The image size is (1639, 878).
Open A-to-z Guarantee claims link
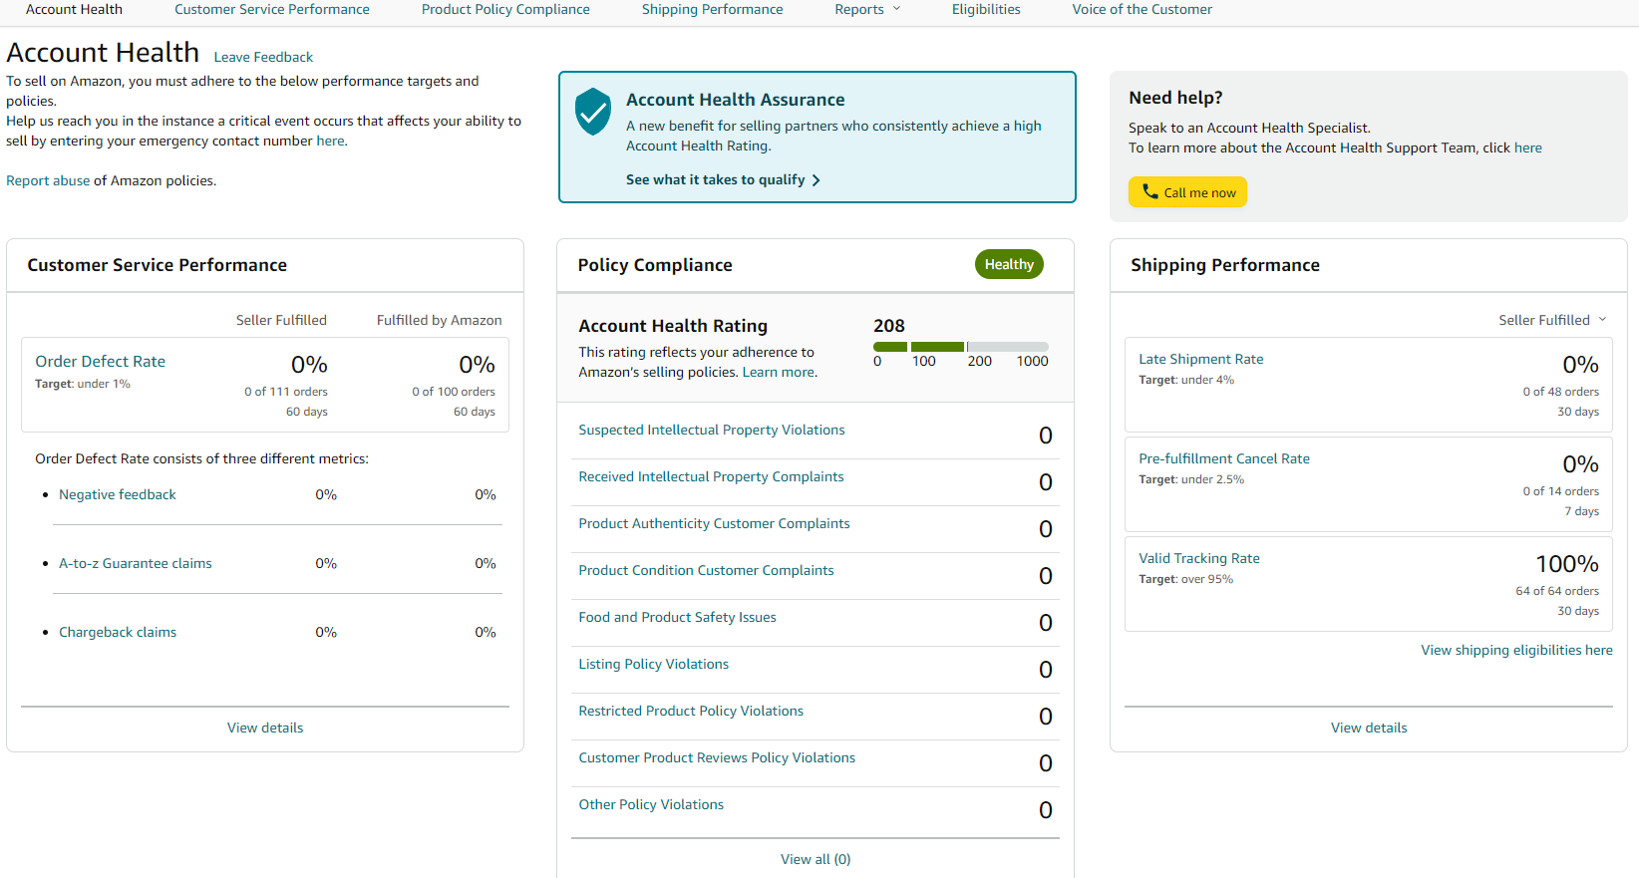(135, 563)
